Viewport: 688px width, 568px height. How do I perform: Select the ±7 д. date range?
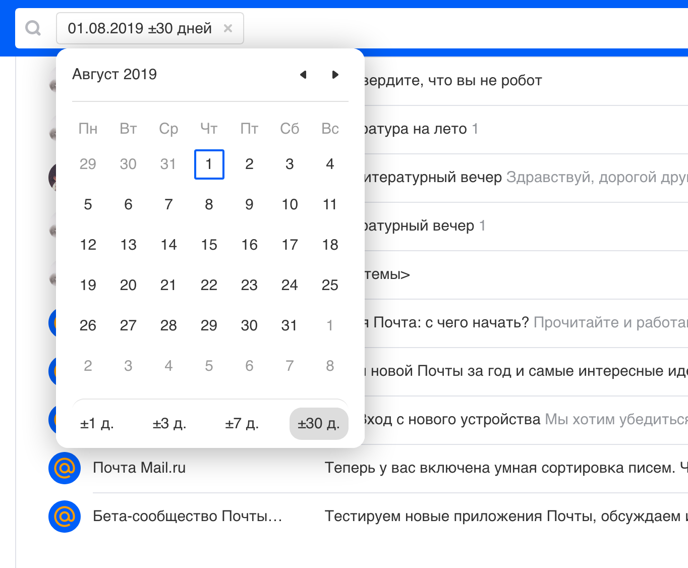coord(242,424)
